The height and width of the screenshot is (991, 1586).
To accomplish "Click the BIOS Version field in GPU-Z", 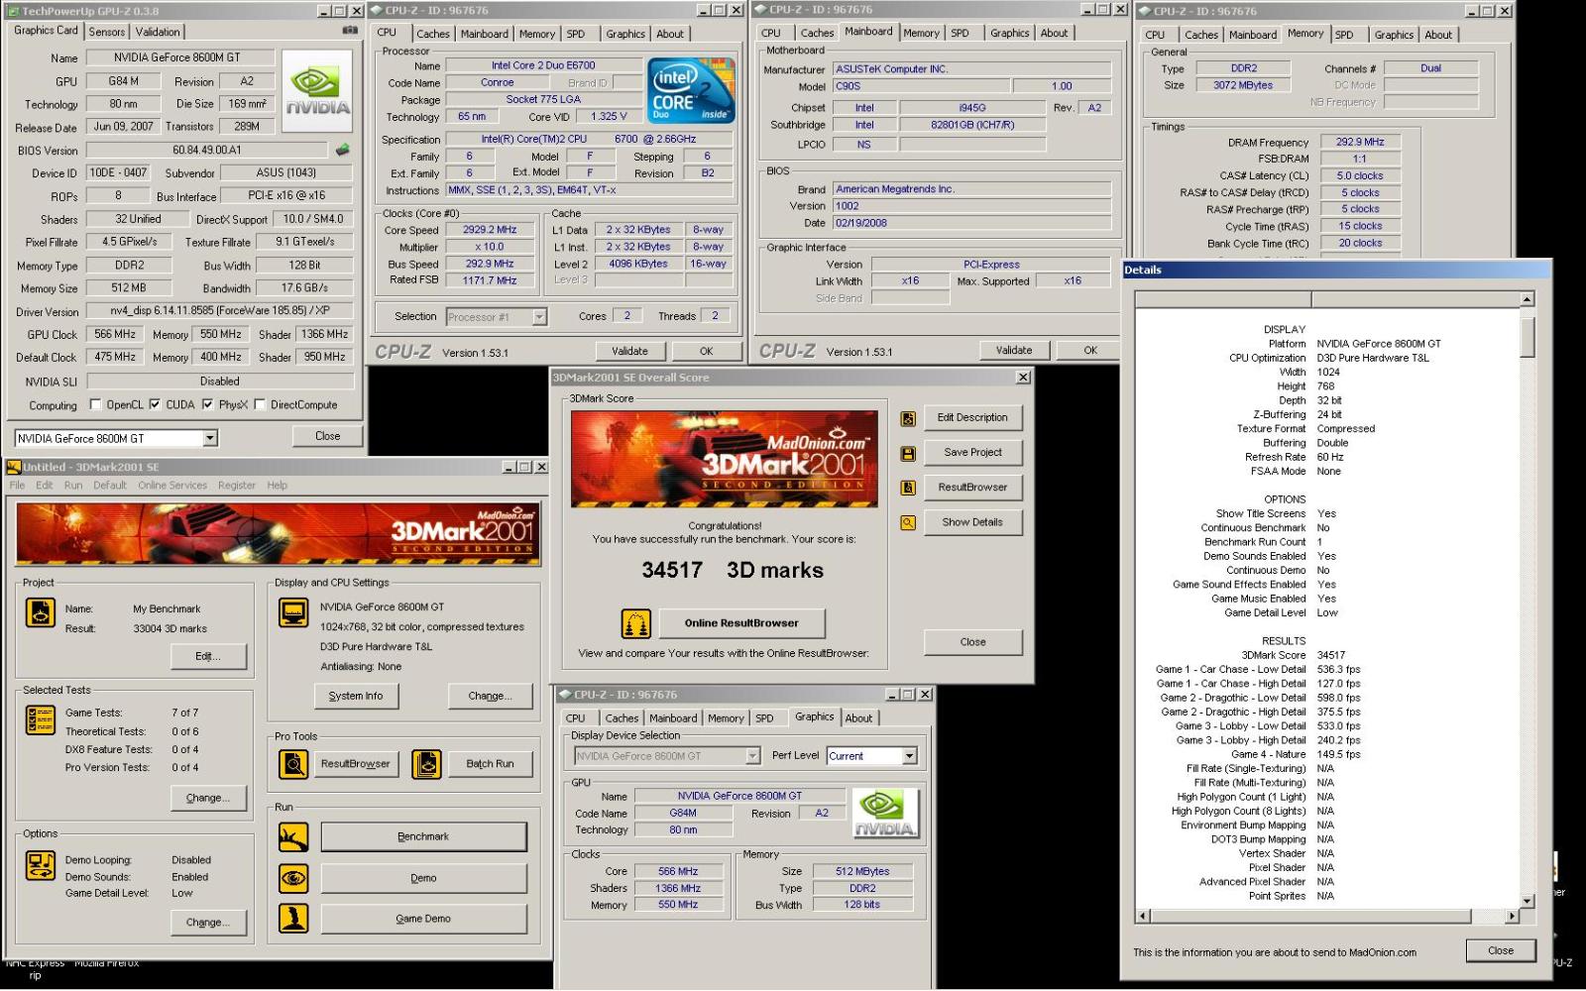I will [207, 150].
